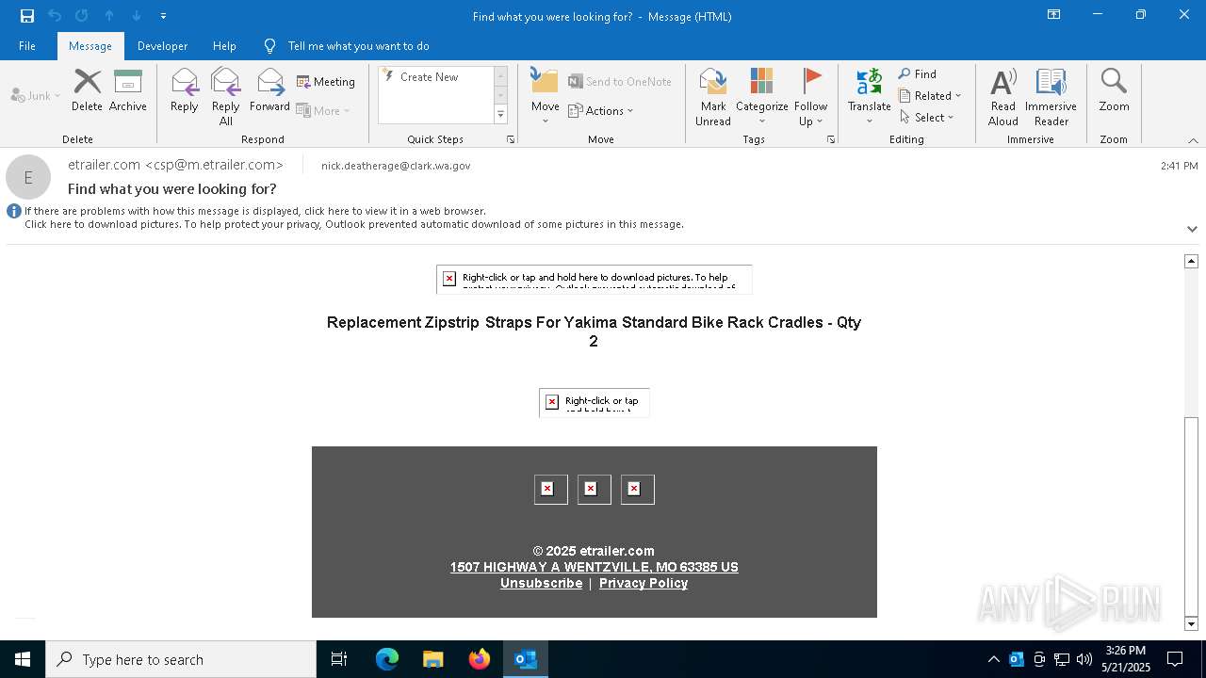Open the Privacy Policy link

(644, 583)
